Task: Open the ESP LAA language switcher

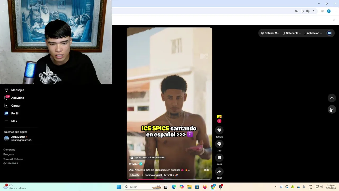Action: [310, 187]
